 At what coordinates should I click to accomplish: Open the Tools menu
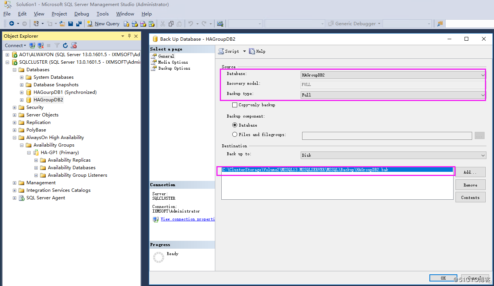(x=102, y=14)
